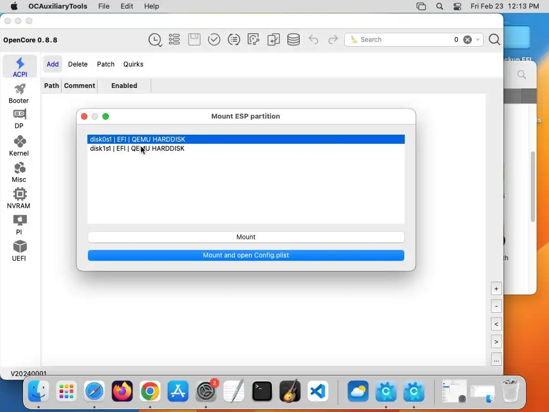Click the redo arrow in toolbar
This screenshot has width=549, height=412.
(x=333, y=40)
